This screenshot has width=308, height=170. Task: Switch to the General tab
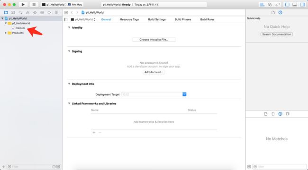[x=106, y=19]
